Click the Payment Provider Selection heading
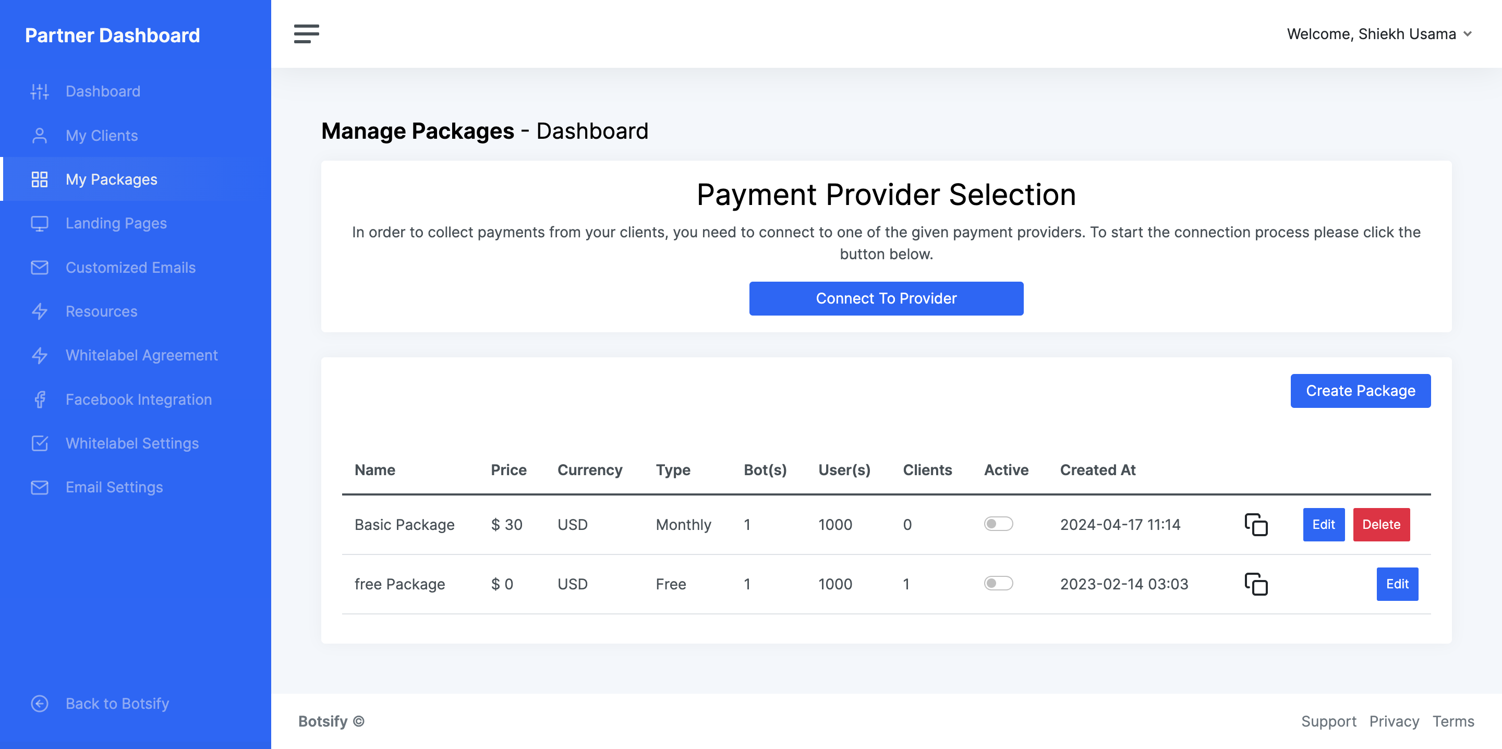The height and width of the screenshot is (749, 1502). click(886, 194)
